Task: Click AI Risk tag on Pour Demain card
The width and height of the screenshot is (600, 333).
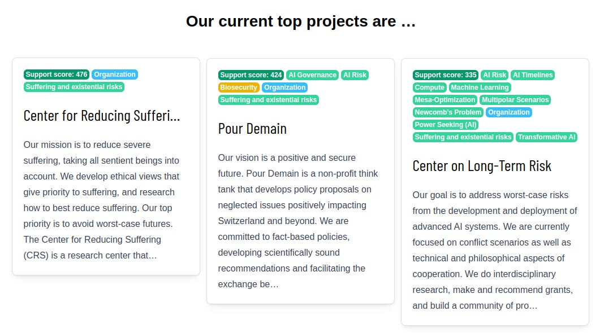Action: pos(355,75)
